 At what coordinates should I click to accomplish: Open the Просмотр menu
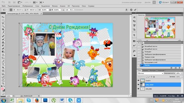click(76, 6)
